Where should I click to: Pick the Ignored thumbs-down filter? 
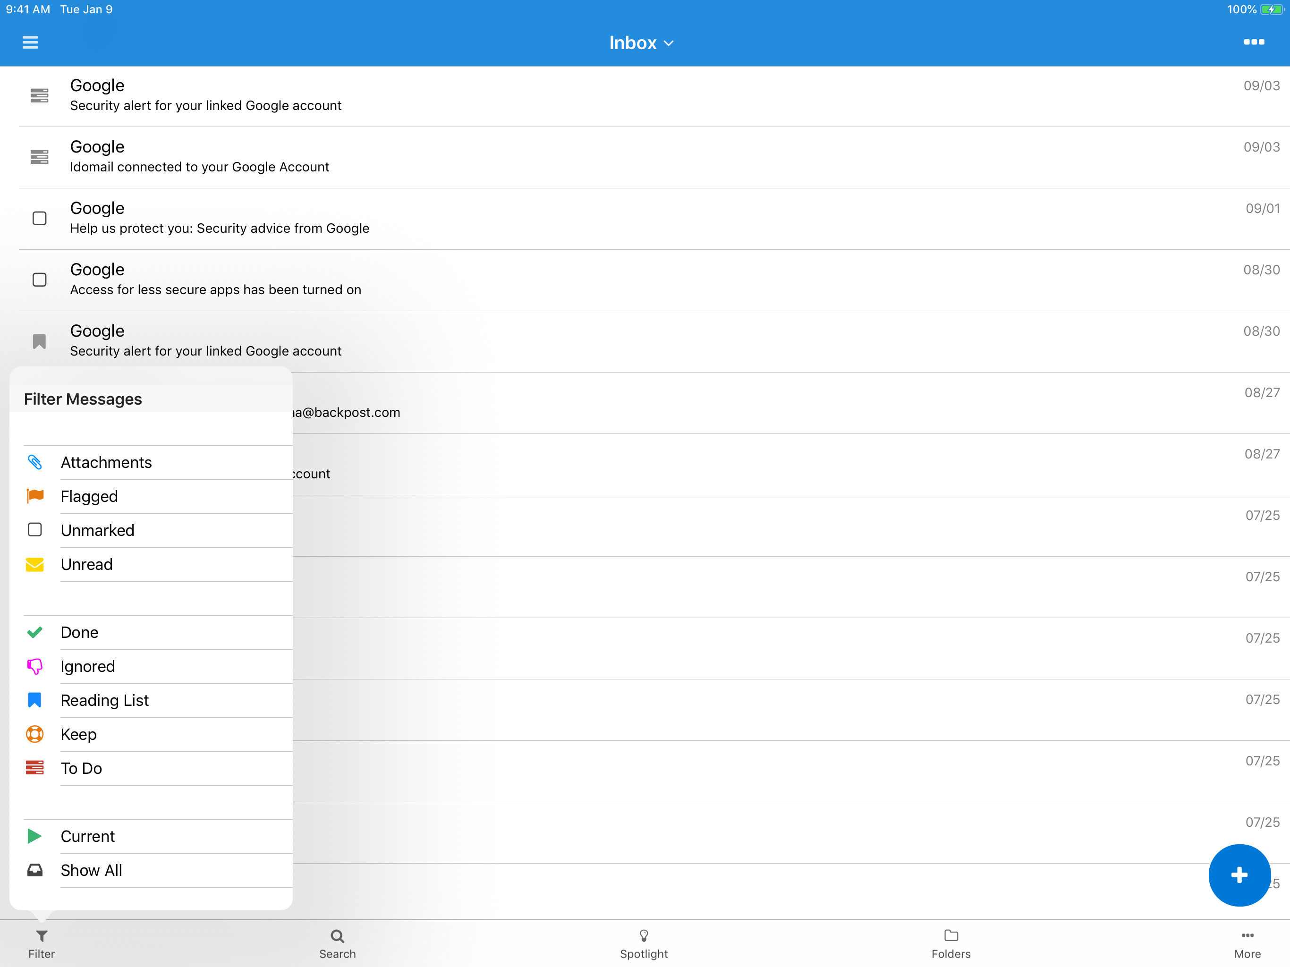(88, 667)
